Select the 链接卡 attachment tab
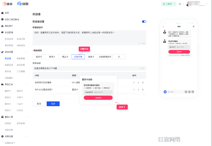 click(91, 57)
